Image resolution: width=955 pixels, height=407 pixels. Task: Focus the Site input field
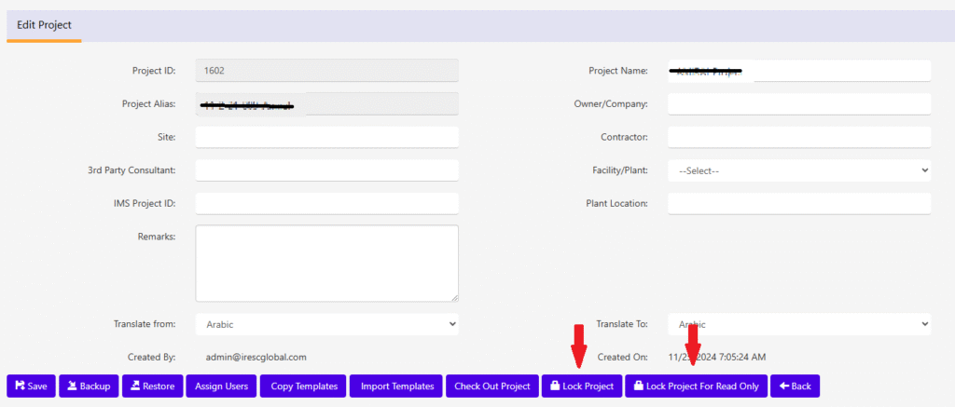pos(326,137)
